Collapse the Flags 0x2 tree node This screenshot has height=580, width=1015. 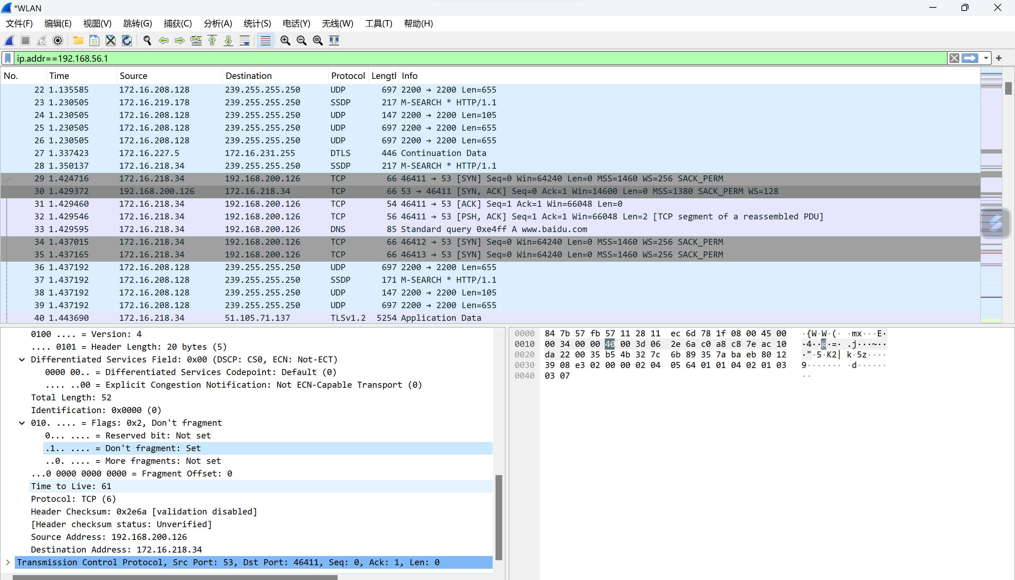(x=22, y=423)
